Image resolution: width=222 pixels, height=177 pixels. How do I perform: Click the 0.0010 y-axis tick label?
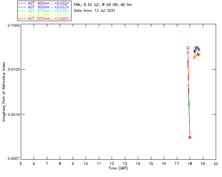14,114
